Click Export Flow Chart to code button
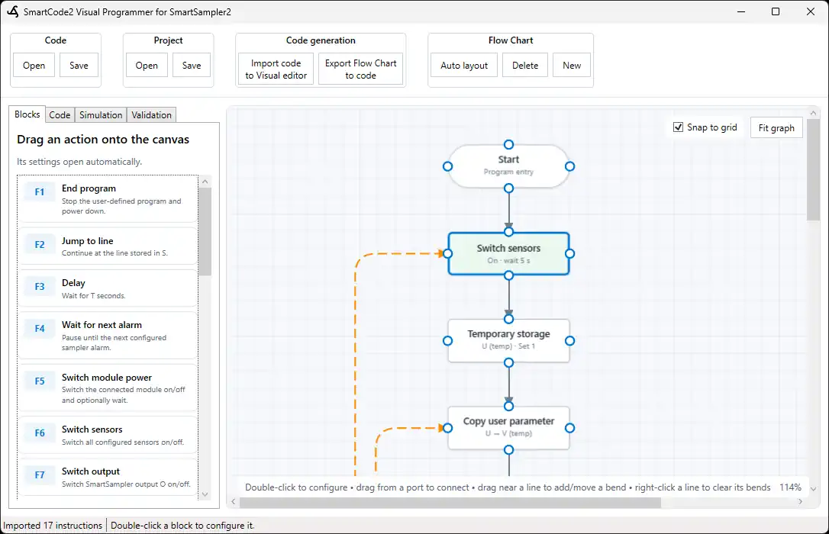The width and height of the screenshot is (829, 534). click(x=360, y=69)
